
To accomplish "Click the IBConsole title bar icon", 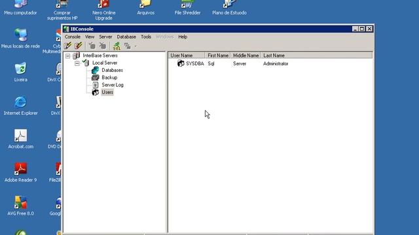I will pos(66,29).
